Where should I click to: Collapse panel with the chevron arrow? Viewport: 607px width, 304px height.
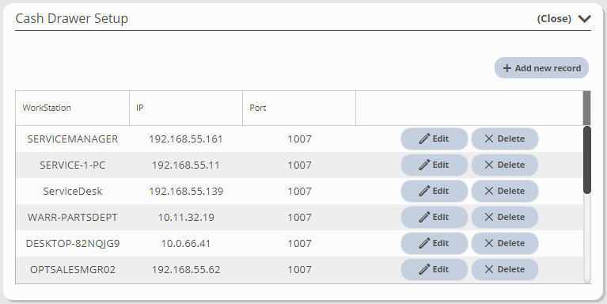585,18
